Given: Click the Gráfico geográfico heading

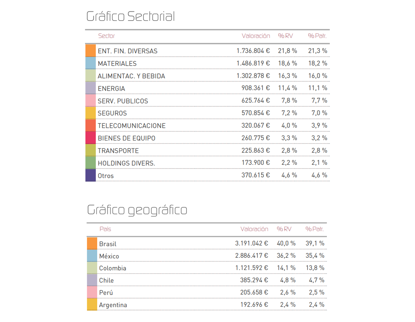Looking at the screenshot, I should (137, 210).
